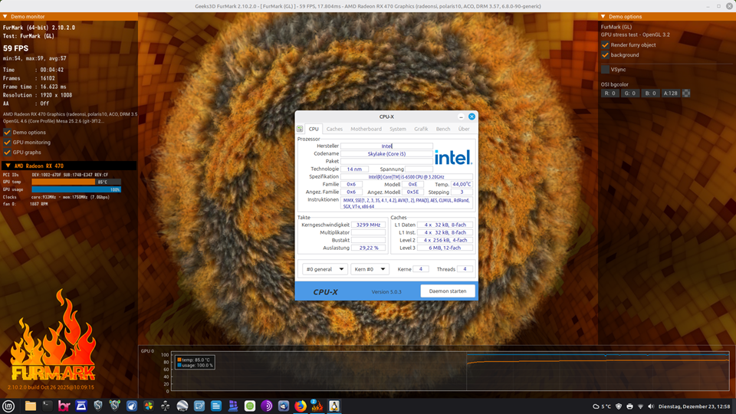Image resolution: width=736 pixels, height=414 pixels.
Task: Click the printer icon in the system tray
Action: 629,406
